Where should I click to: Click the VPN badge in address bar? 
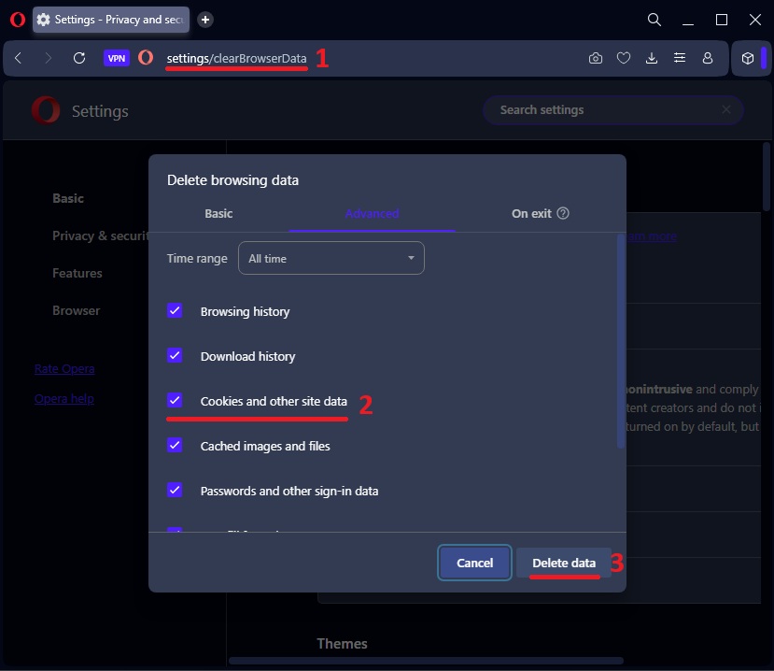pyautogui.click(x=117, y=58)
